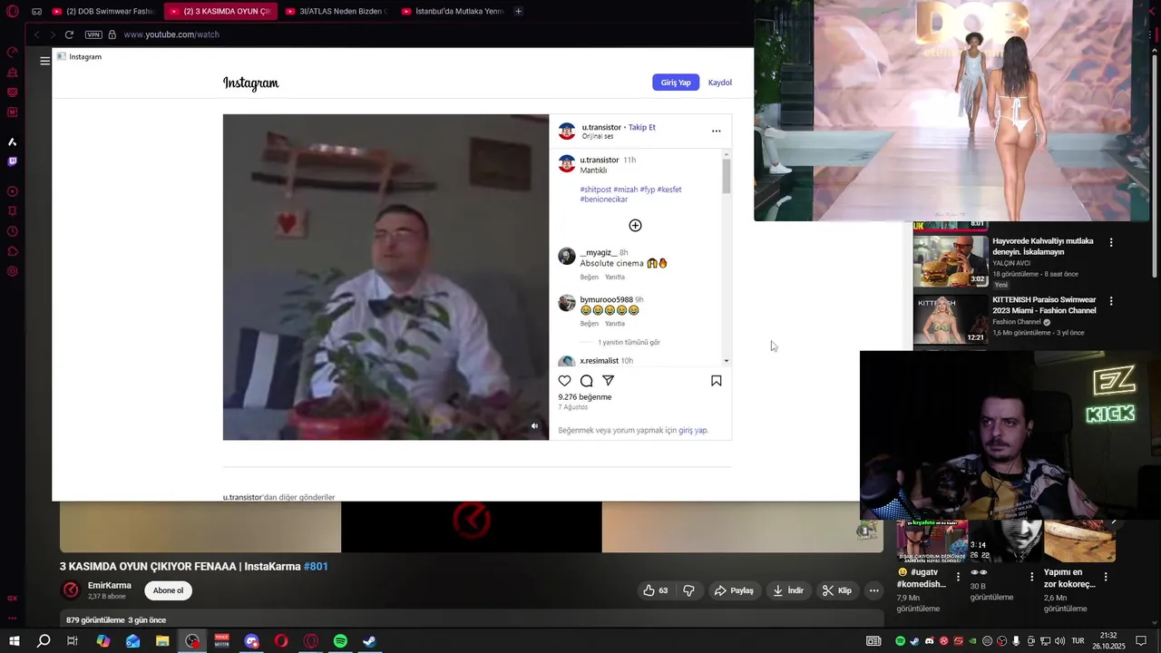Click the Paylaş share button
Screen dimensions: 1161x653
(734, 590)
